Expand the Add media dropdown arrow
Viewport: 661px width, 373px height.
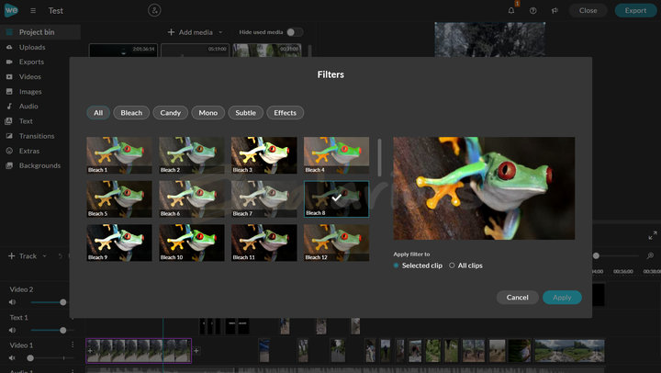coord(220,32)
